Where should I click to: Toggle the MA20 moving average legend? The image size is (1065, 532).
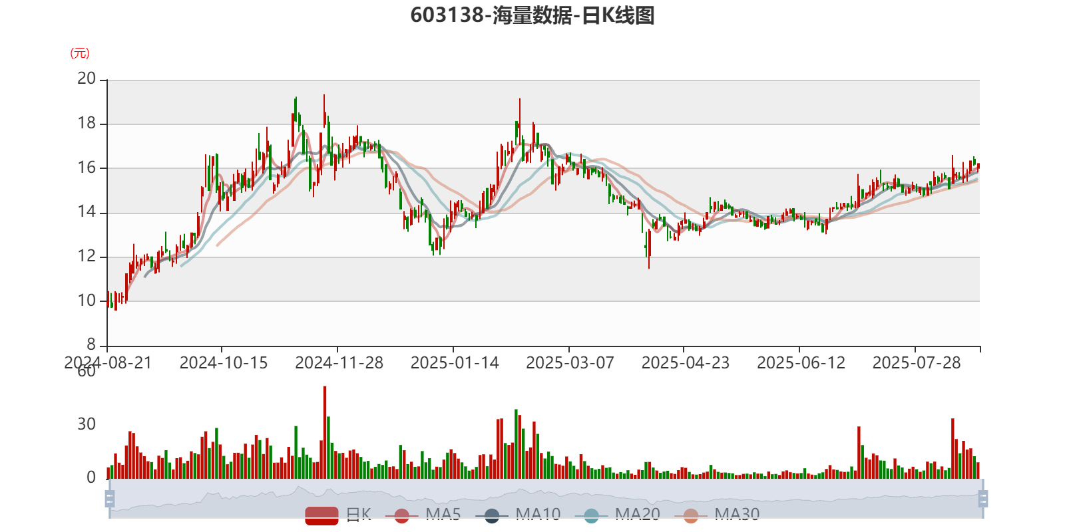(x=618, y=515)
